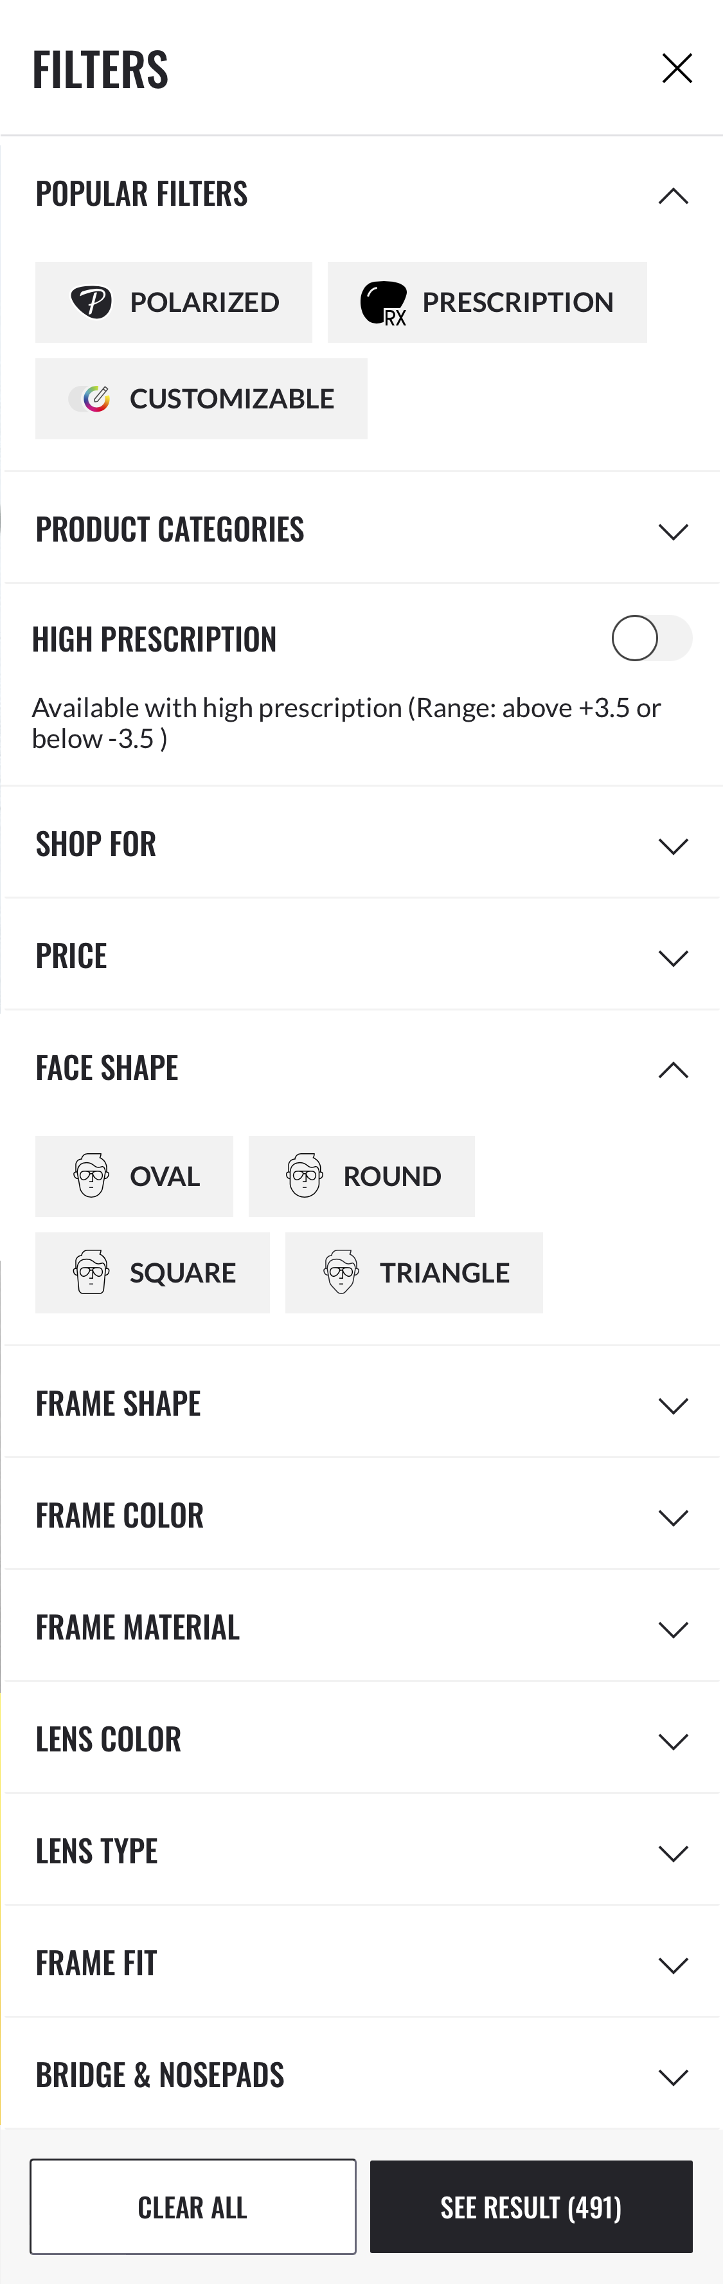Click the Round face shape icon
This screenshot has height=2284, width=723.
(x=304, y=1176)
